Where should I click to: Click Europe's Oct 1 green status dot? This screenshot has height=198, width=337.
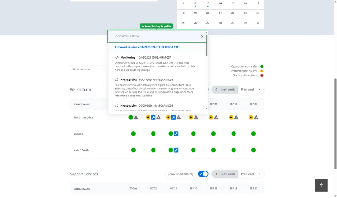click(171, 134)
